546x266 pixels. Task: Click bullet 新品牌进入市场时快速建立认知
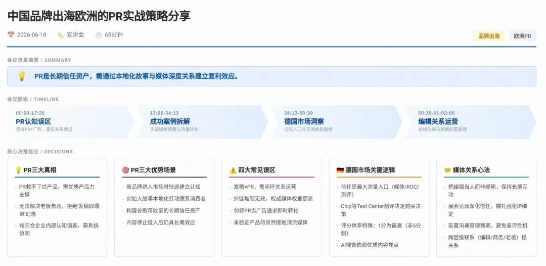(163, 187)
